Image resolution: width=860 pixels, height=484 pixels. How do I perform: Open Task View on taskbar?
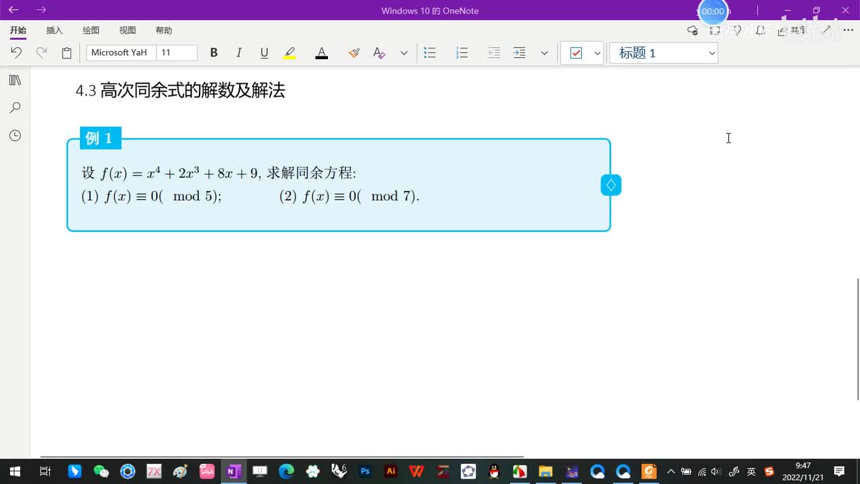(45, 471)
